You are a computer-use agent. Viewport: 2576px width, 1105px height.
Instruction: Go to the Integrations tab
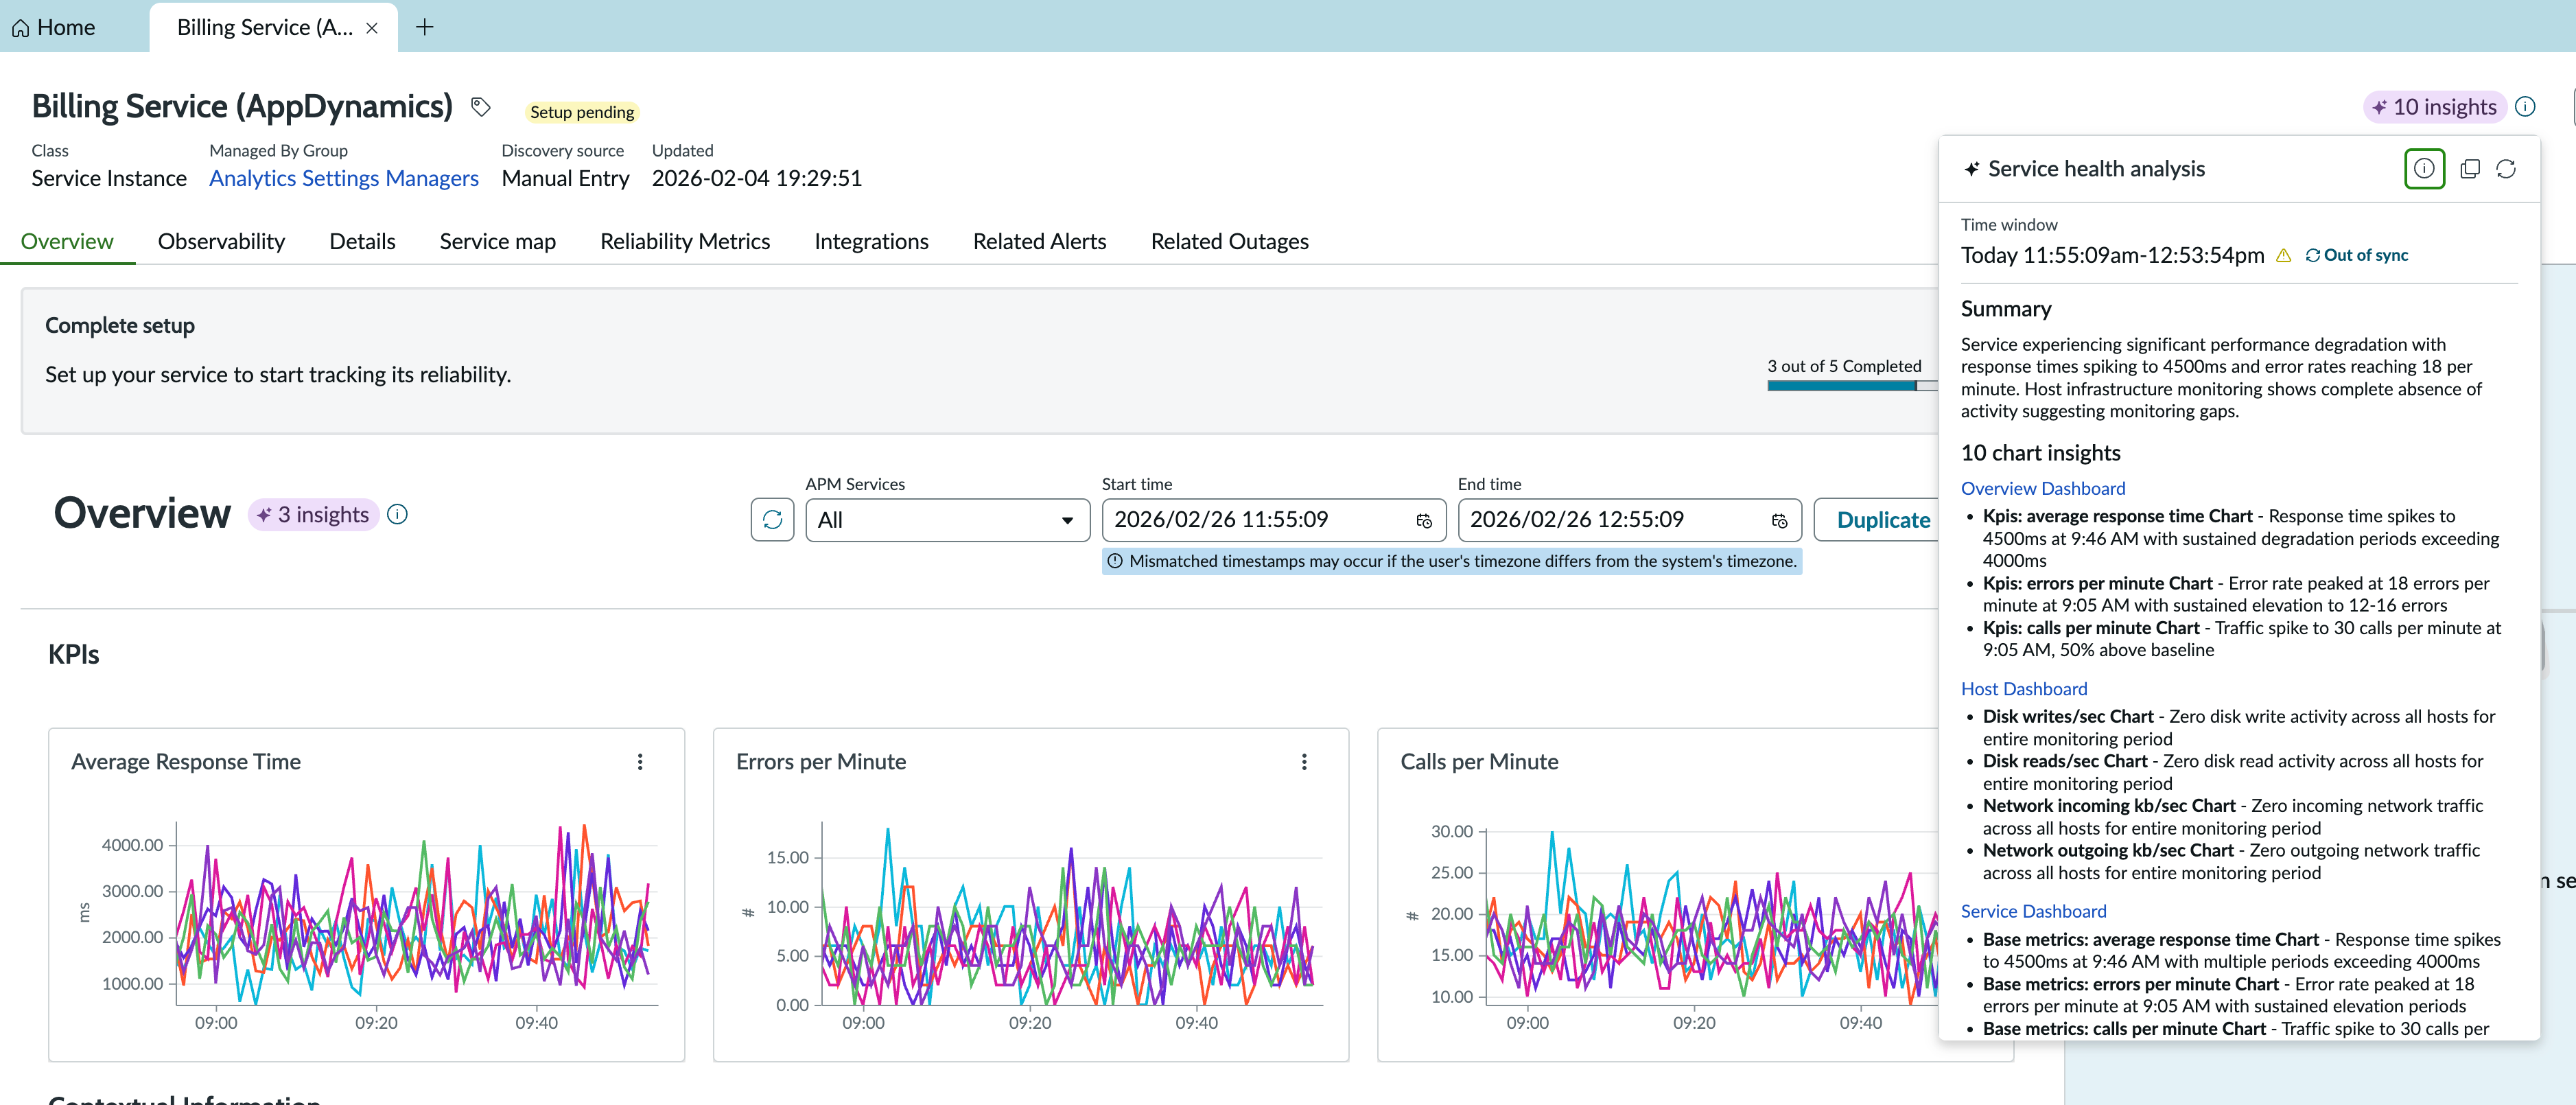(x=871, y=241)
